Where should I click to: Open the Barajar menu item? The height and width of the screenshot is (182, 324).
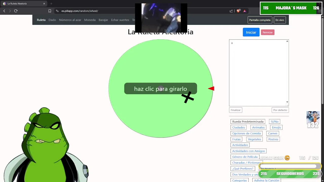[103, 20]
